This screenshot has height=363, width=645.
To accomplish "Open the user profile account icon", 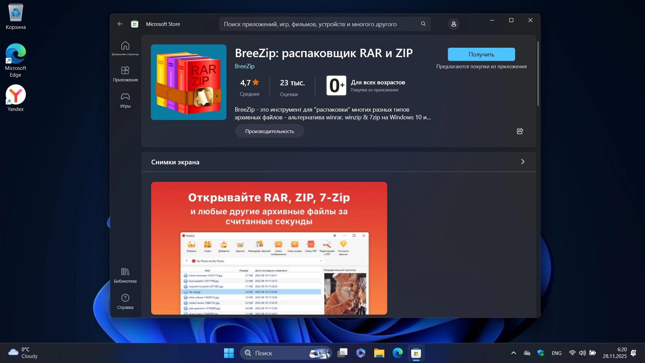I will (x=453, y=24).
